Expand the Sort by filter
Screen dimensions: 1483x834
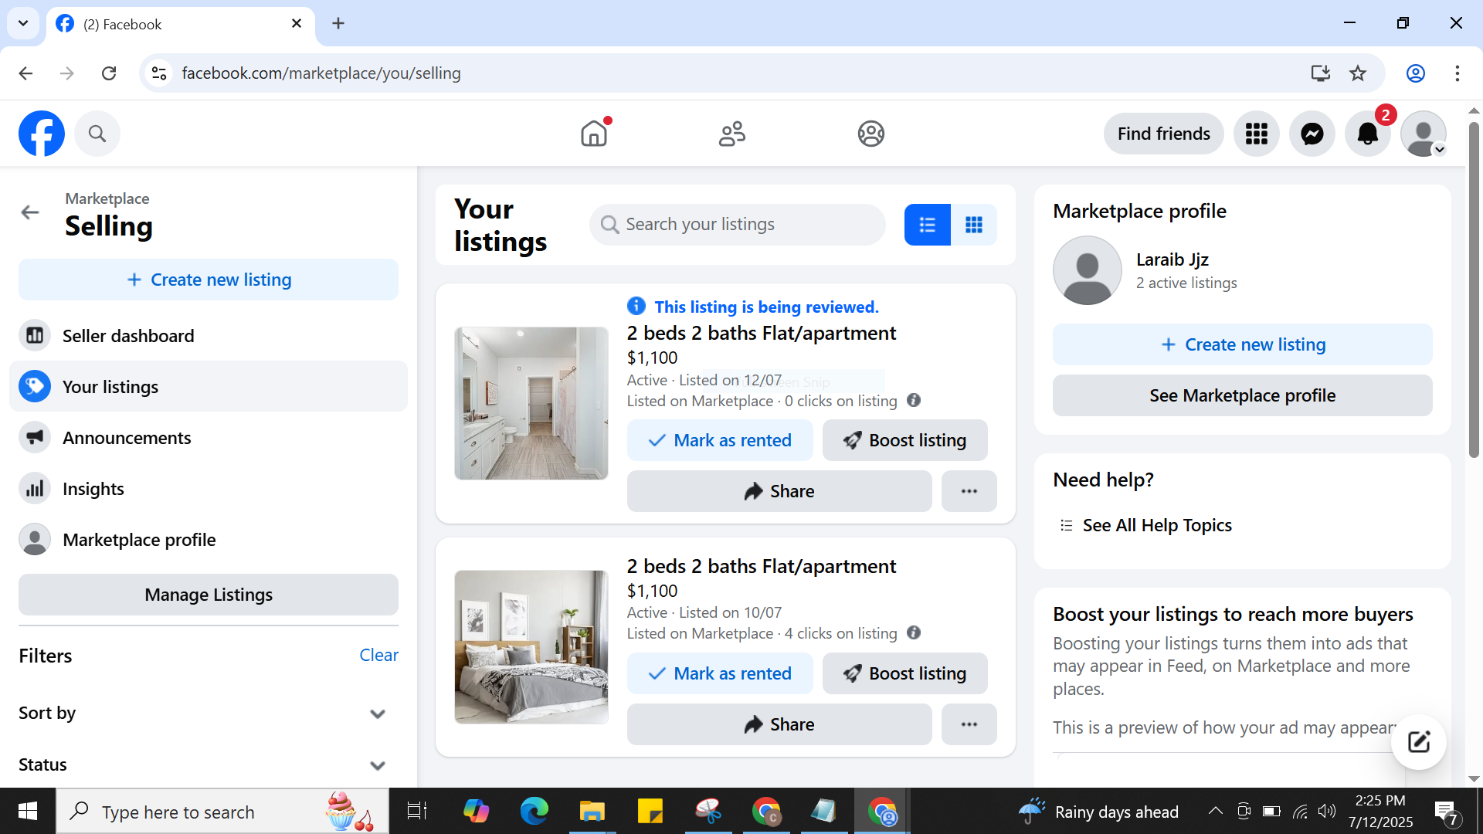[377, 714]
